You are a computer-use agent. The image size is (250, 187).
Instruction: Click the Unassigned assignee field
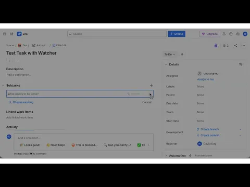(x=208, y=74)
